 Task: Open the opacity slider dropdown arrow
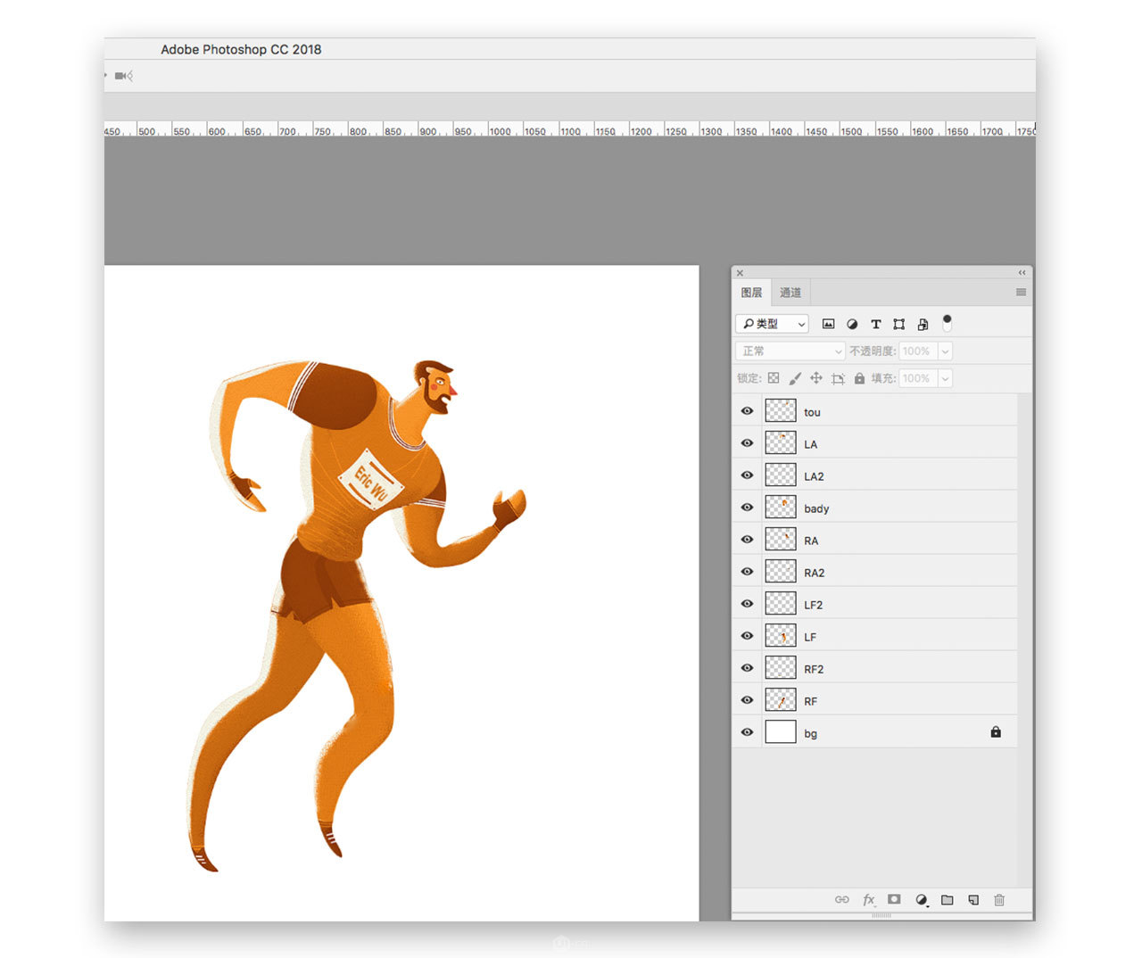945,351
